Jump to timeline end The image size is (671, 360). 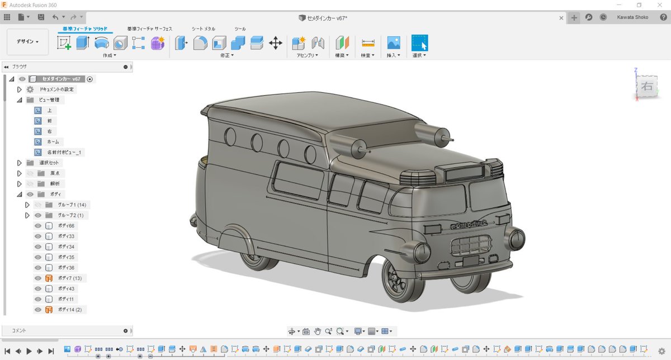click(51, 351)
